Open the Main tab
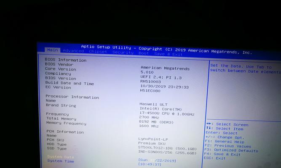281x168 pixels. (52, 50)
